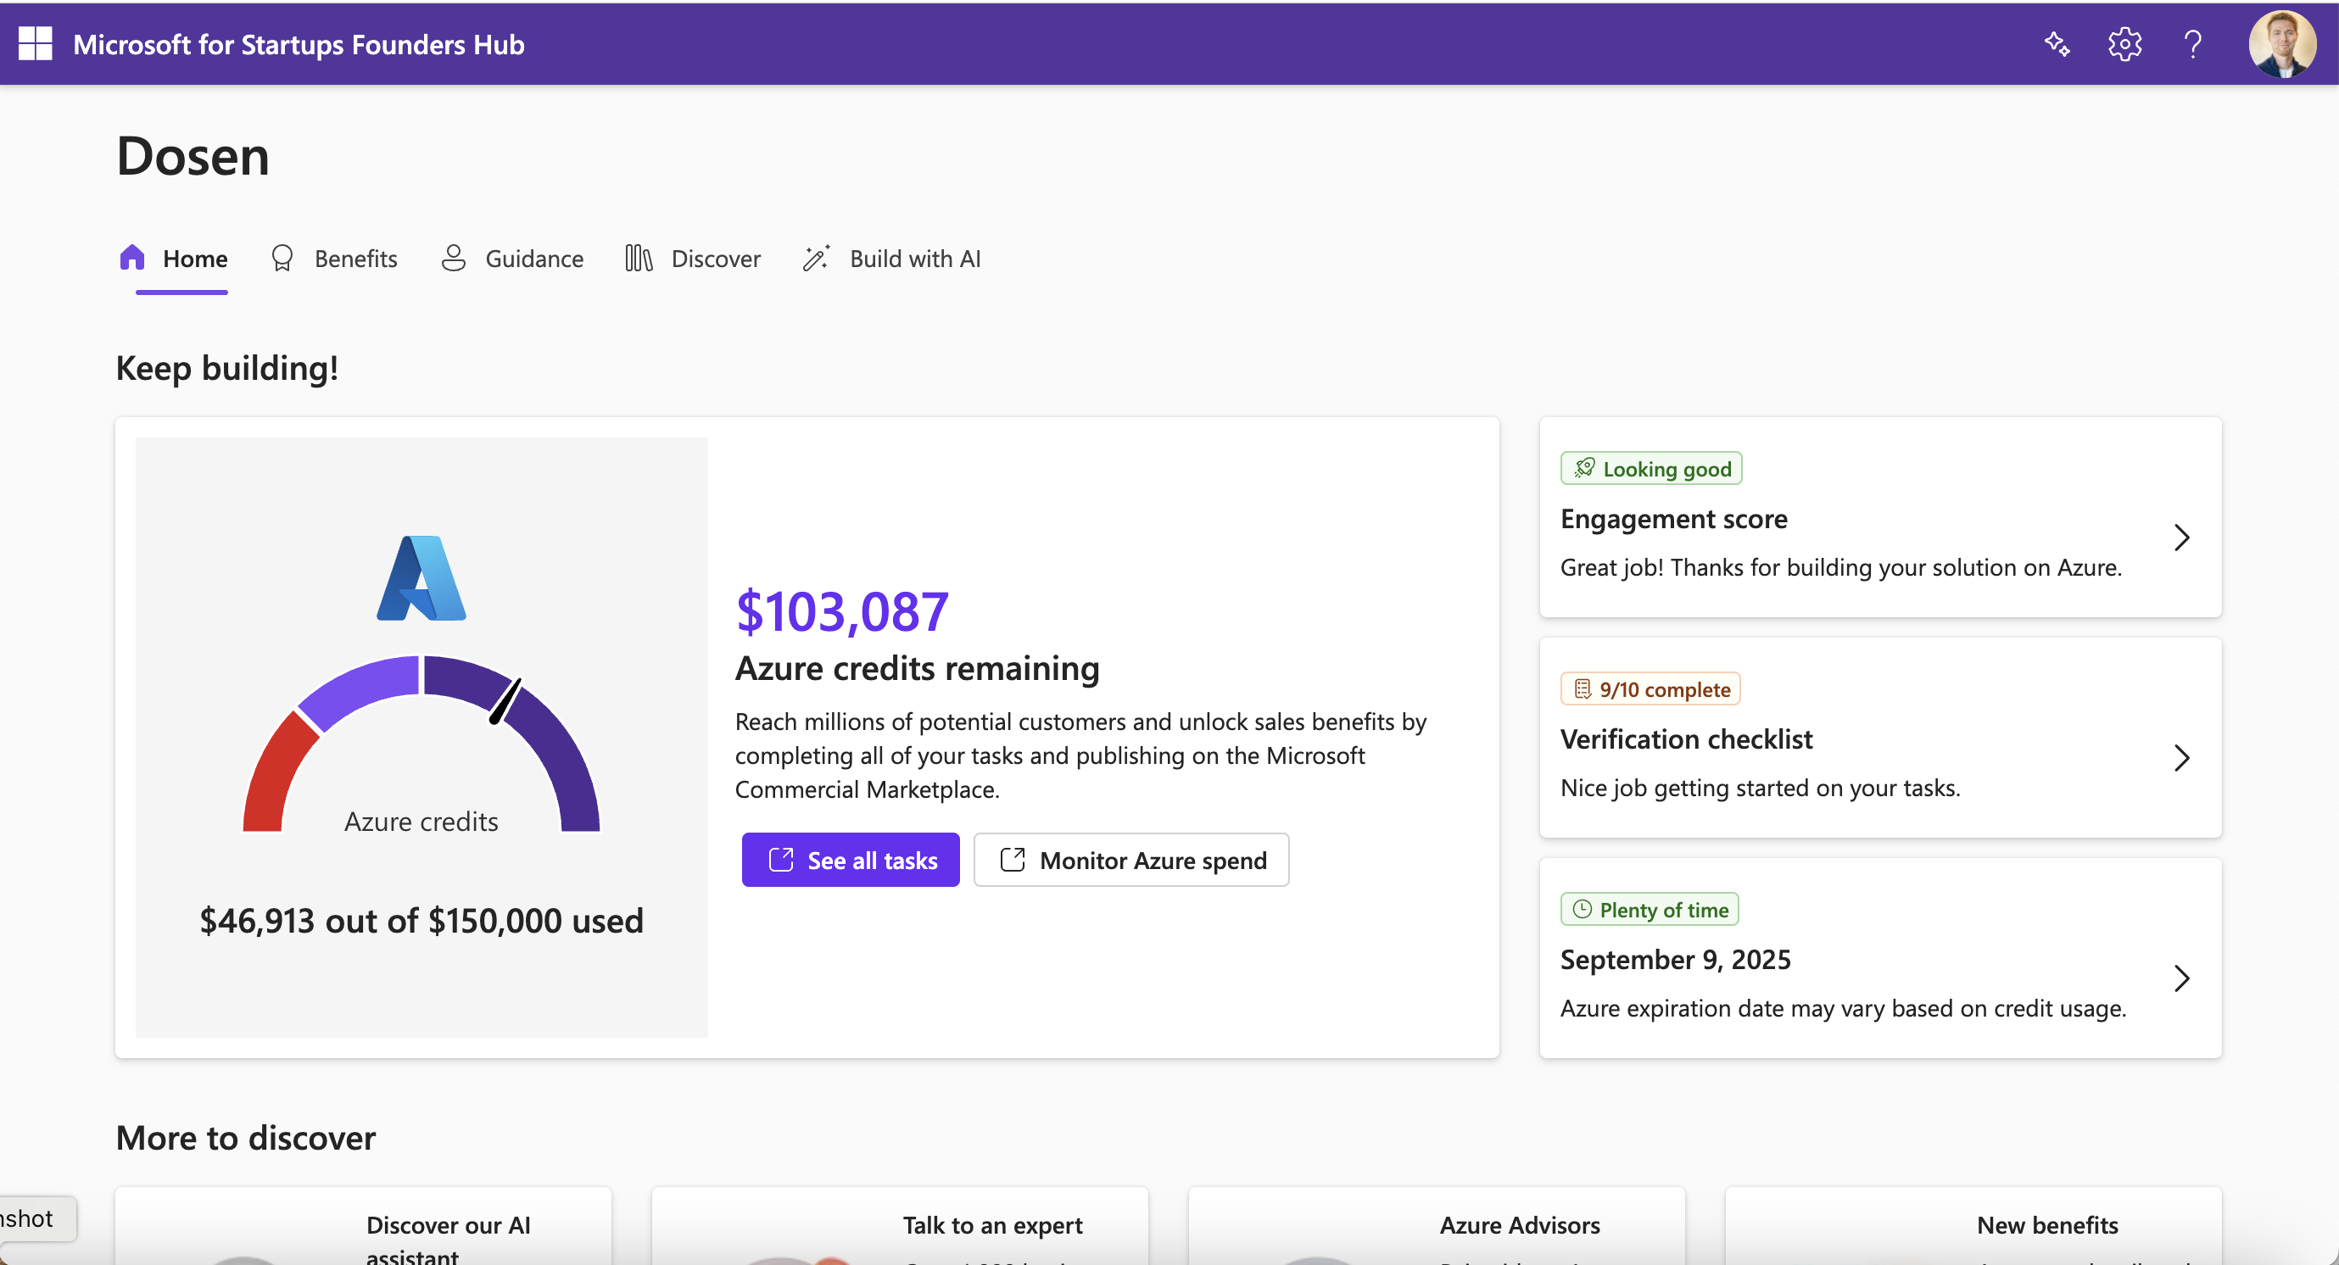Click the checklist icon in 9/10 complete badge

pos(1583,688)
